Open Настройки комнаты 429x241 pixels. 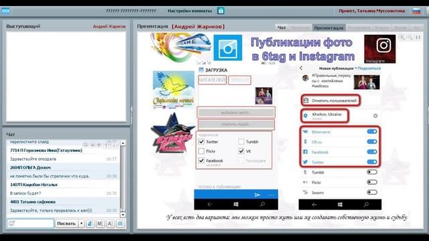click(190, 11)
